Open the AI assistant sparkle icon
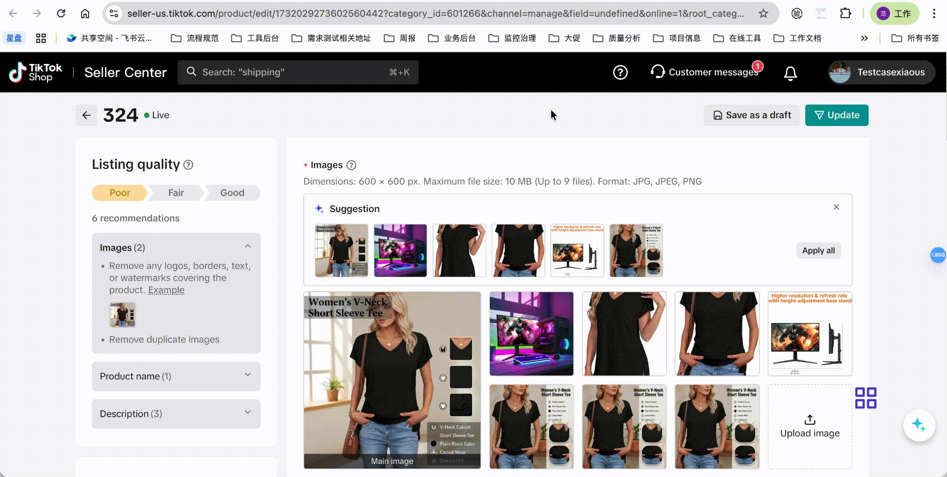Viewport: 947px width, 477px height. pos(919,425)
